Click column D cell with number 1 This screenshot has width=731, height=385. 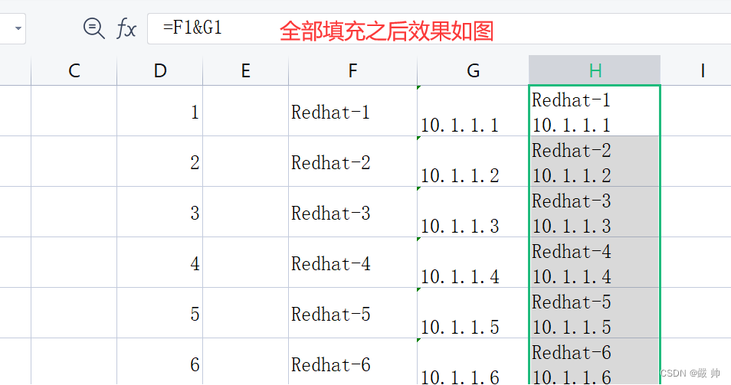160,111
